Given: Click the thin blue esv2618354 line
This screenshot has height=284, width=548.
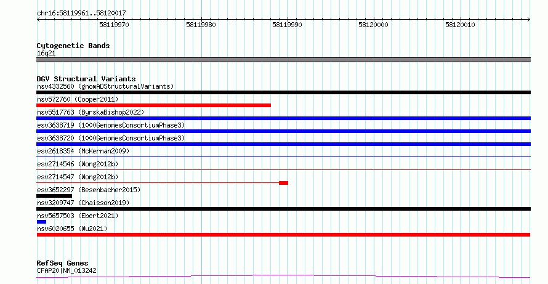Looking at the screenshot, I should [283, 156].
